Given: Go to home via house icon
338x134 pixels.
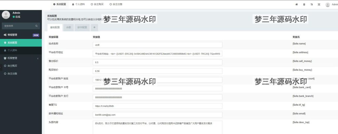Looking at the screenshot, I should coord(297,4).
